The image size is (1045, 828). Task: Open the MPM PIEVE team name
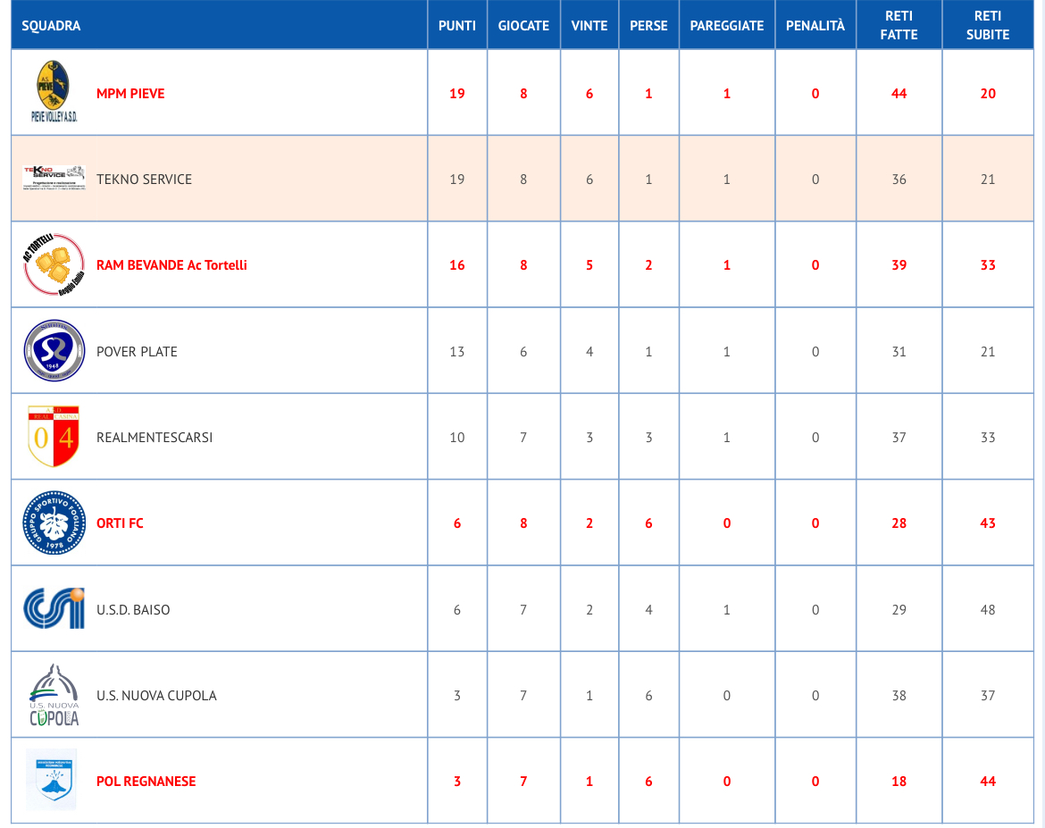click(130, 93)
